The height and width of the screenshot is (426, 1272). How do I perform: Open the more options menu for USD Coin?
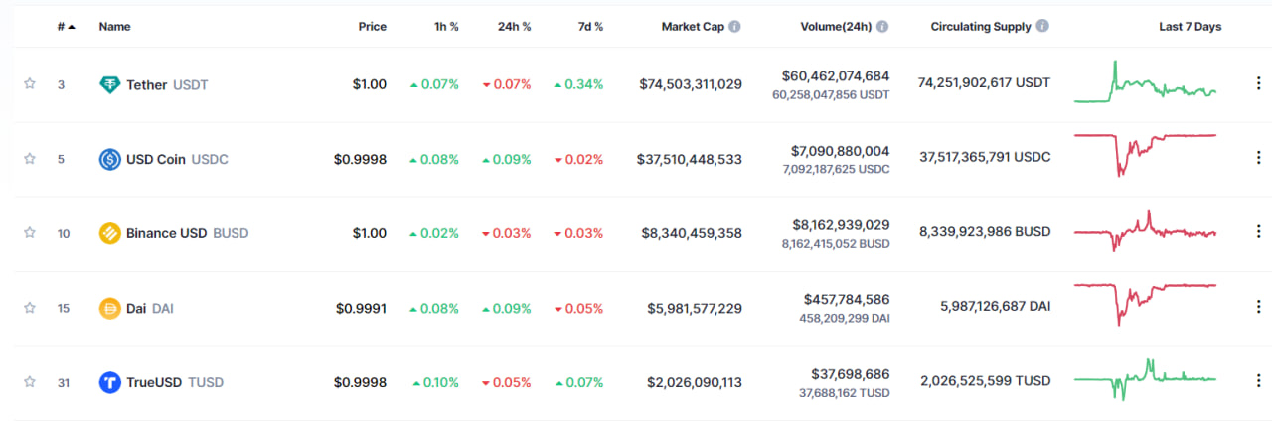point(1259,158)
